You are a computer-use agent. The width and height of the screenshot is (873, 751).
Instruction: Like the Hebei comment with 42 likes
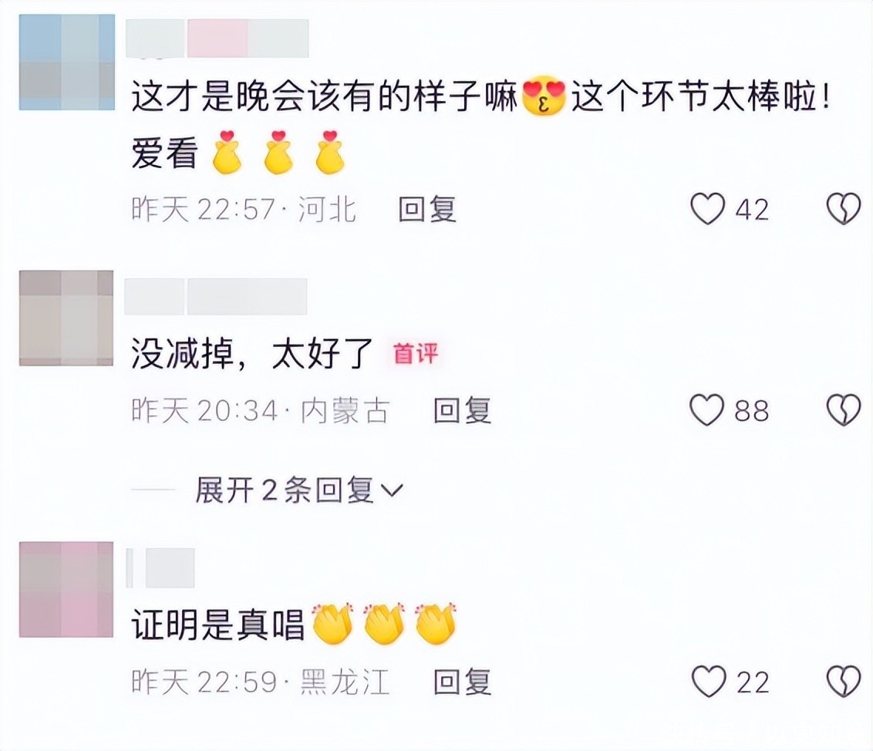pyautogui.click(x=708, y=209)
